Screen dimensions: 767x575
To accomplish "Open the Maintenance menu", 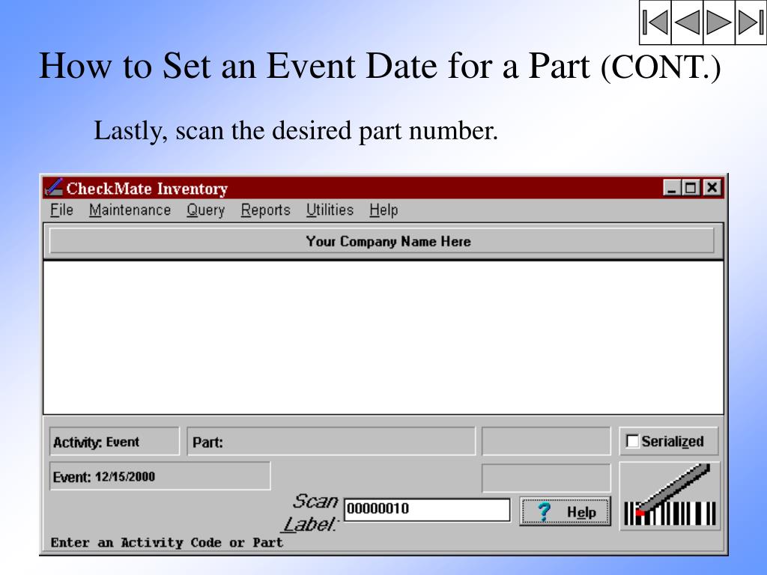I will click(130, 210).
